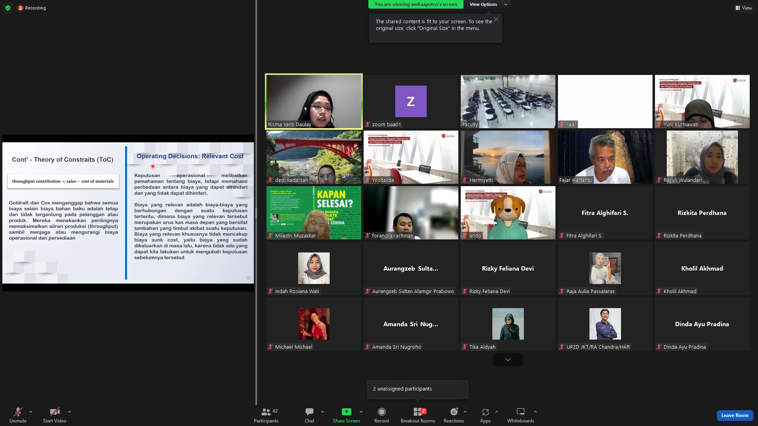Select dedi kadarsah's video tile
Screen dimensions: 758x426
click(314, 157)
